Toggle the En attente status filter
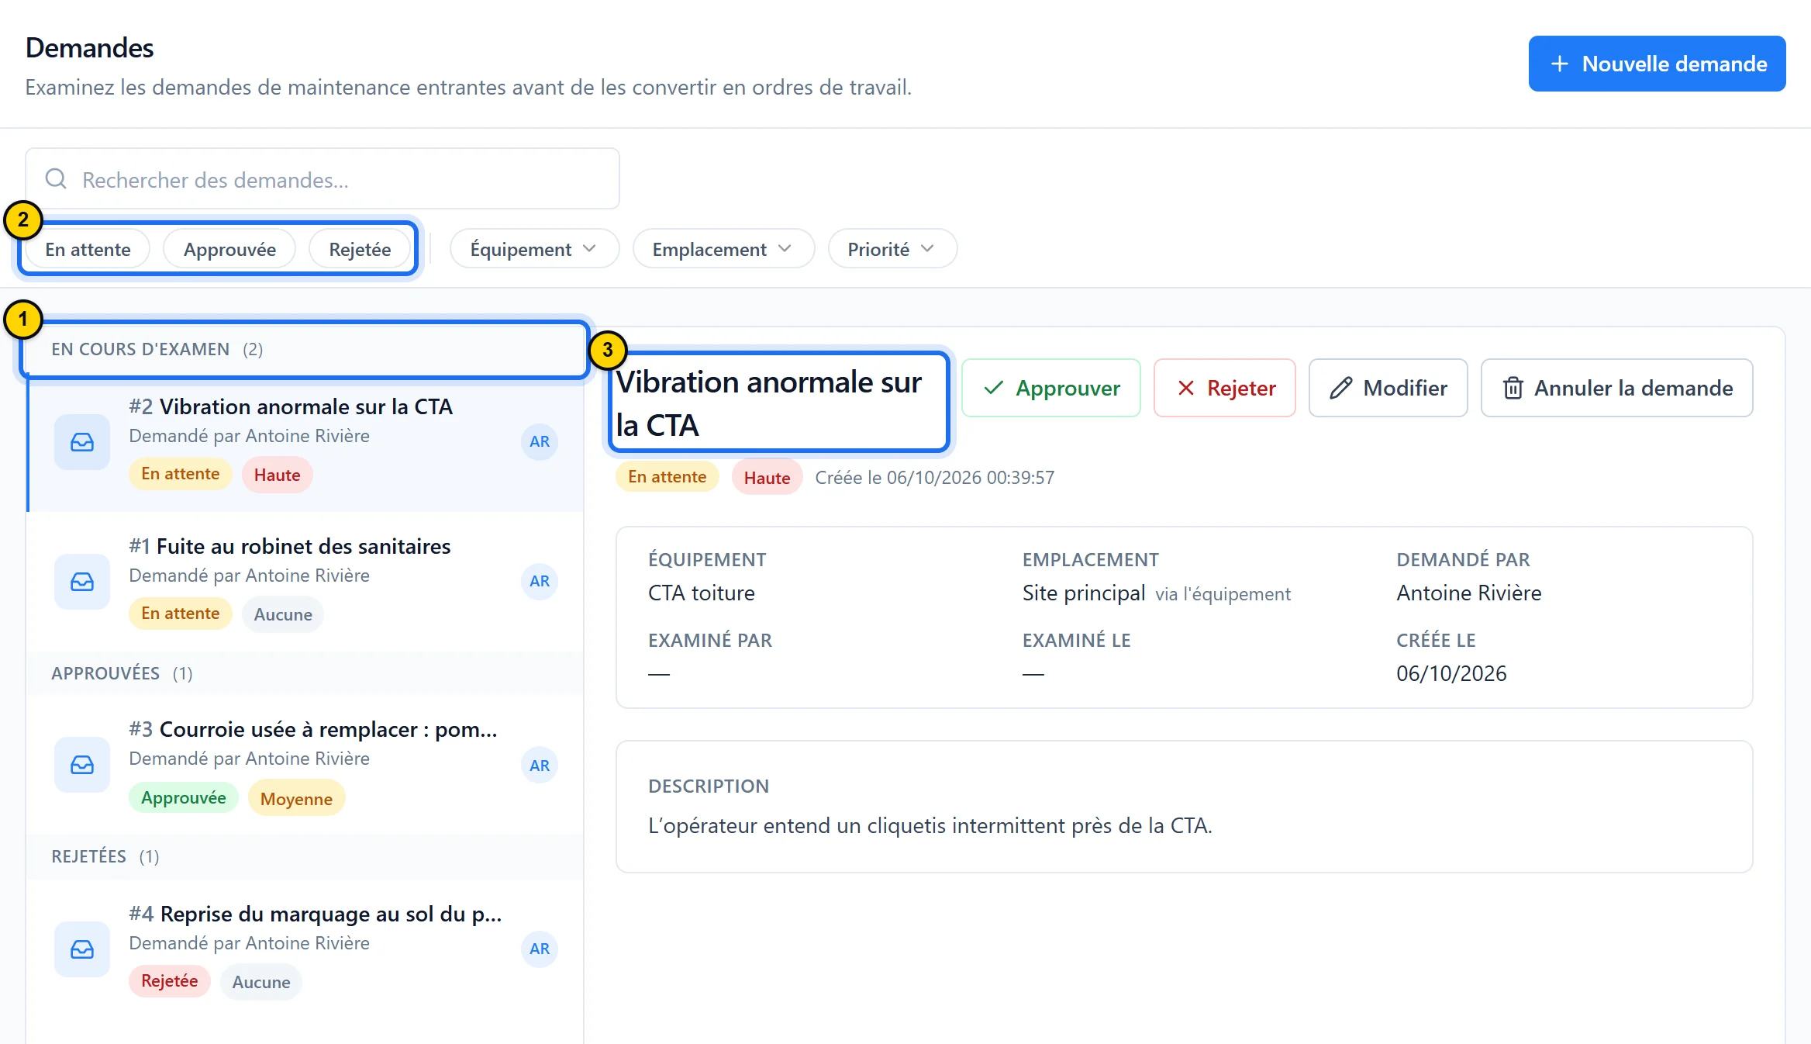The height and width of the screenshot is (1044, 1811). tap(88, 249)
